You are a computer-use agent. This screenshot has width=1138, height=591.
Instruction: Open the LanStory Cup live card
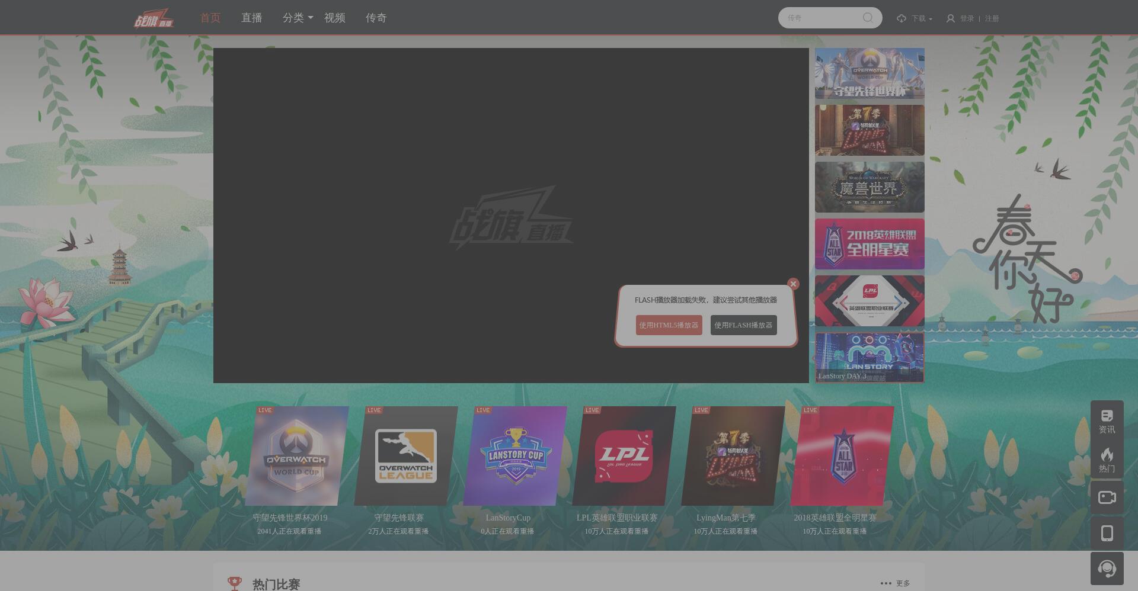tap(514, 456)
